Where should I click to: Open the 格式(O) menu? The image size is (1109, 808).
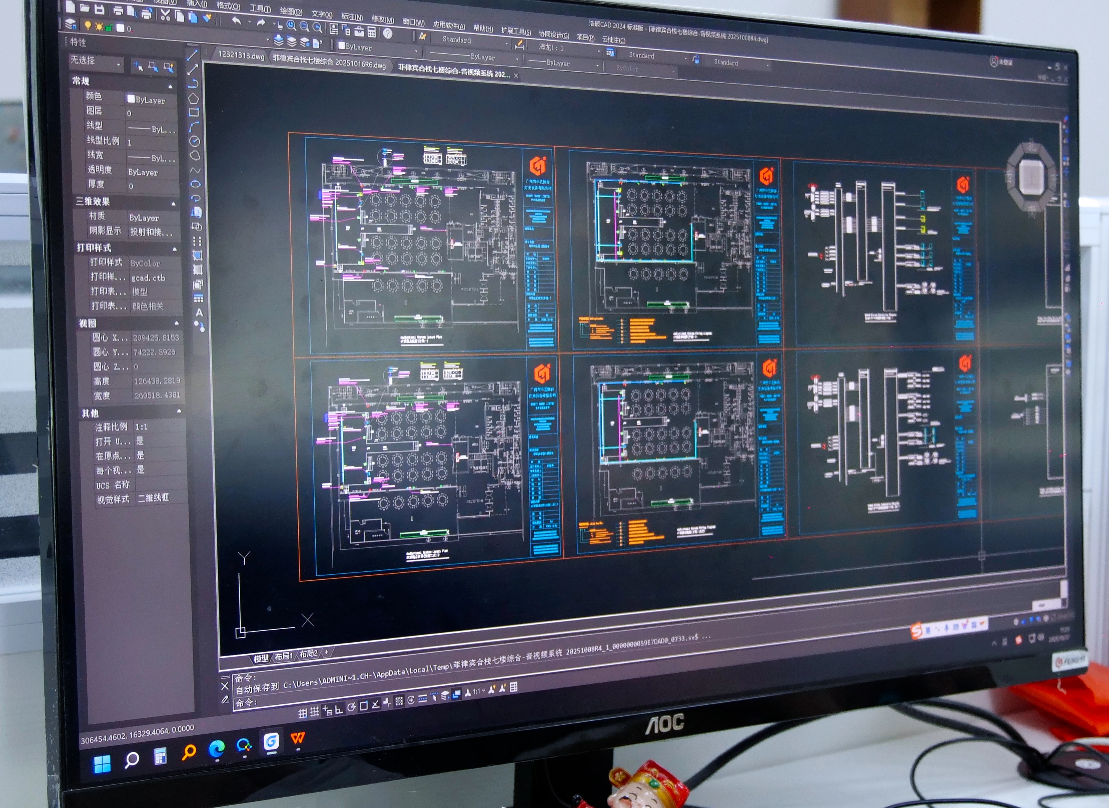tap(228, 6)
